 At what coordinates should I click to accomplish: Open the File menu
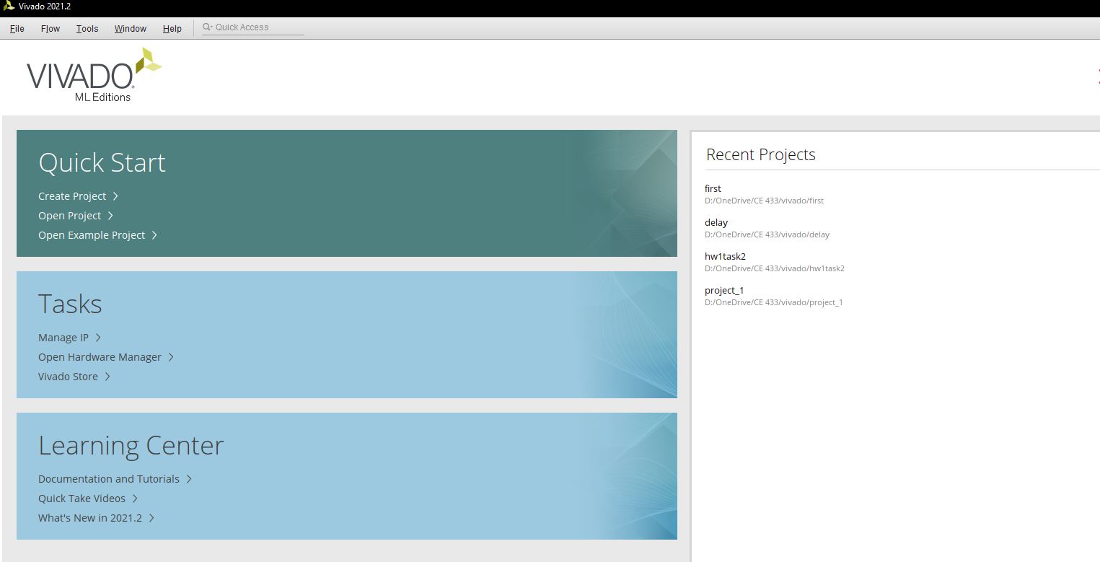click(x=17, y=29)
